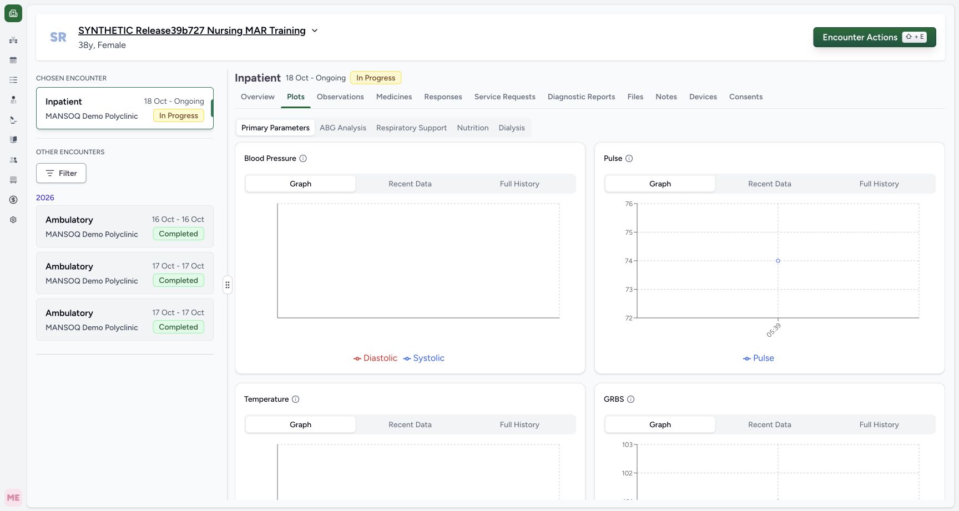Open the facility building sidebar icon
959x511 pixels.
[13, 40]
